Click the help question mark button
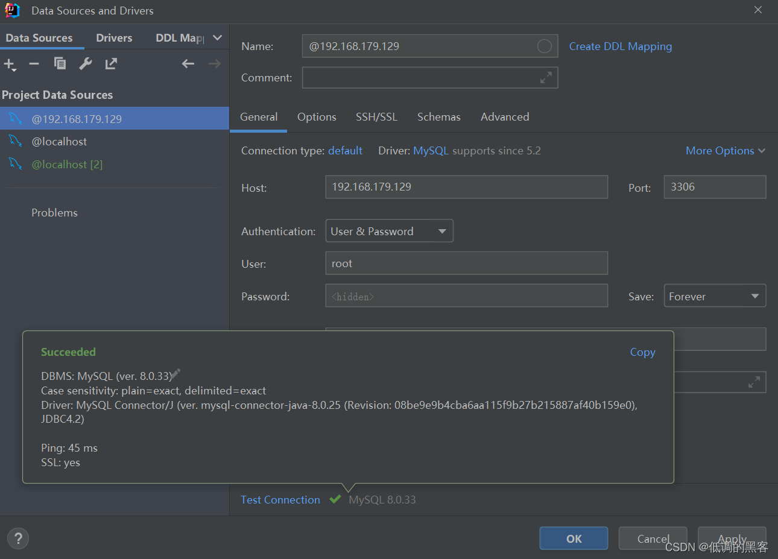 click(18, 538)
